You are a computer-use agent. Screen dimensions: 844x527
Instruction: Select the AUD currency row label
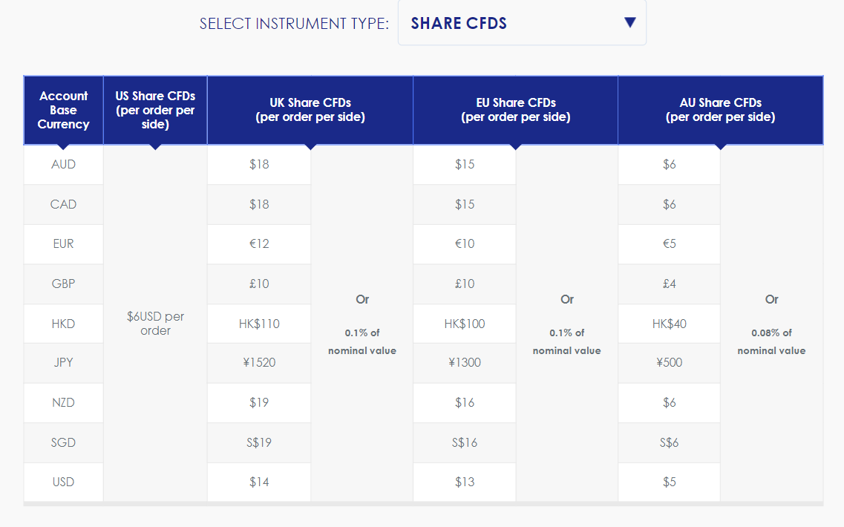[x=64, y=165]
